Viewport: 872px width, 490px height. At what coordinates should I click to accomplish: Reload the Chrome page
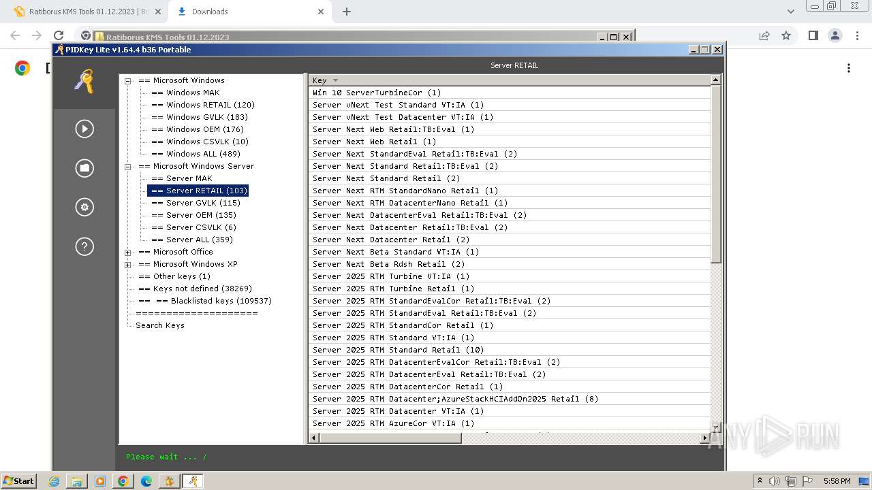59,35
